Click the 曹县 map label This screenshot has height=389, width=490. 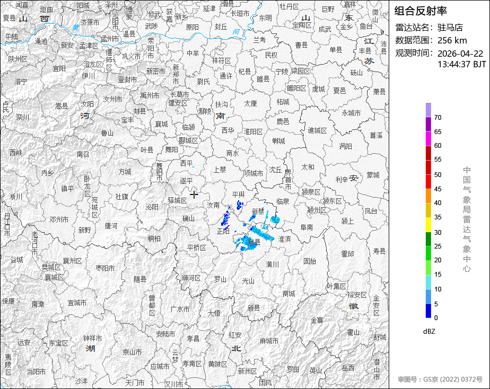pos(301,45)
